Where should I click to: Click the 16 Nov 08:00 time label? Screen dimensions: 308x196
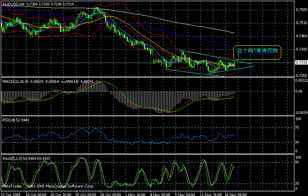(x=236, y=194)
